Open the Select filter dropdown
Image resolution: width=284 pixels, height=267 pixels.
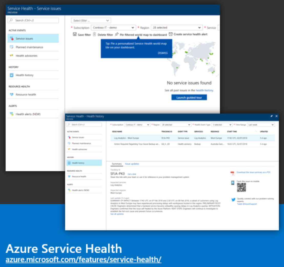[91, 21]
